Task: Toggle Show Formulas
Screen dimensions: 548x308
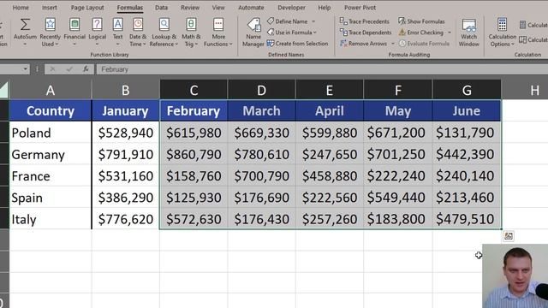Action: point(421,21)
